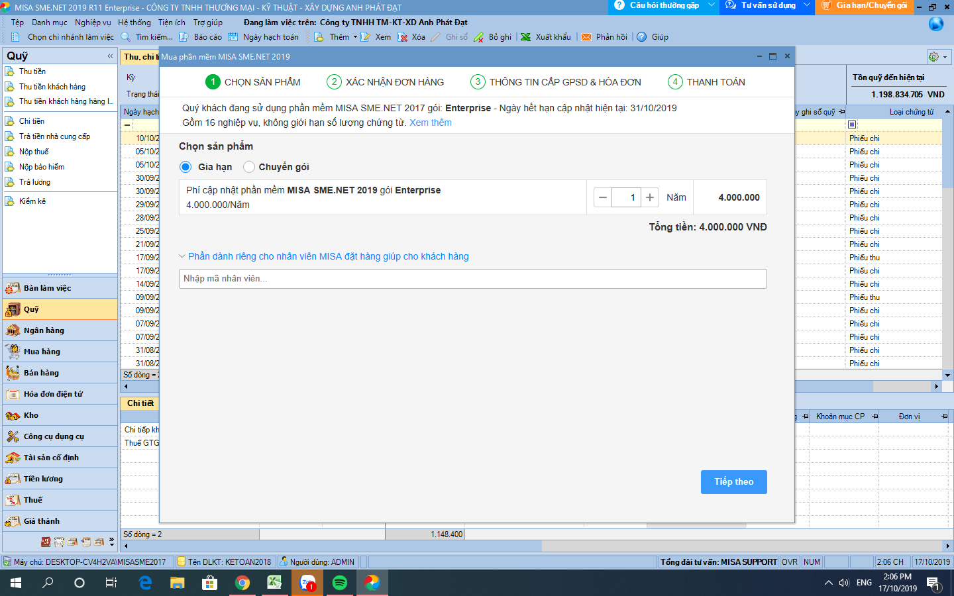This screenshot has width=954, height=596.
Task: Click the Báo cáo toolbar icon
Action: pyautogui.click(x=184, y=37)
